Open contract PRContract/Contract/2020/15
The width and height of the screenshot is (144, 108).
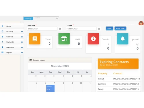(x=126, y=89)
